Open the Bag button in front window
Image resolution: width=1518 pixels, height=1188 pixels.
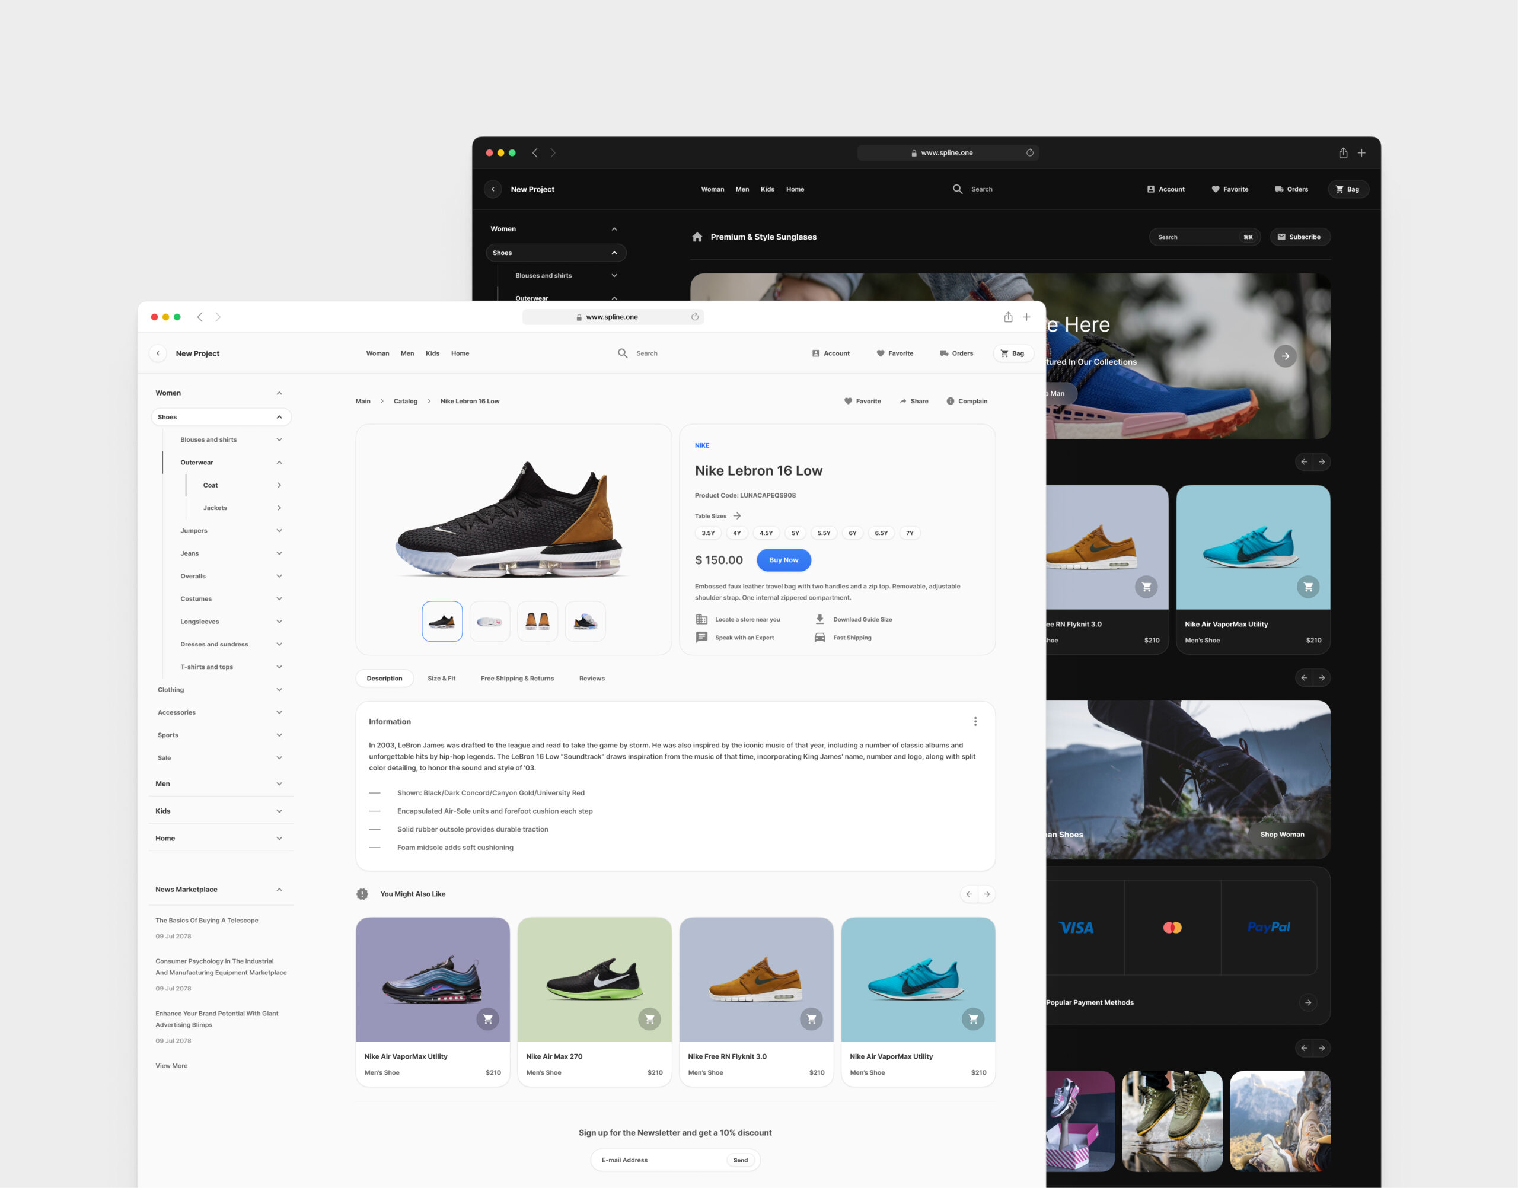[1012, 353]
